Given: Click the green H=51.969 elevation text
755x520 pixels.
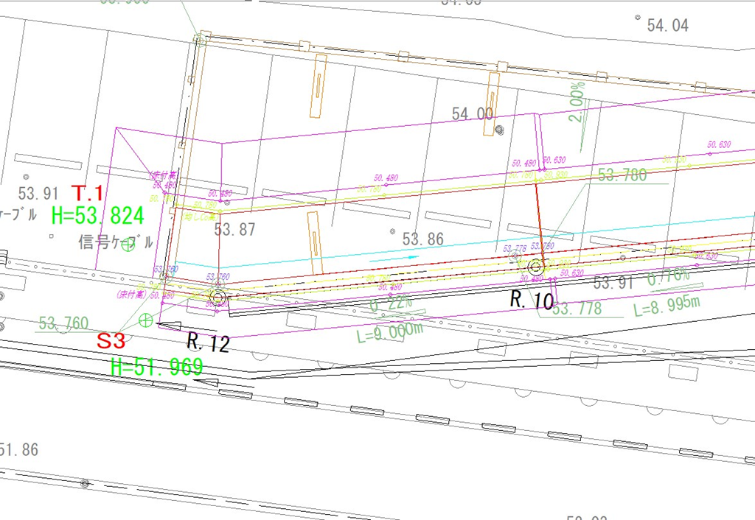Looking at the screenshot, I should (156, 367).
